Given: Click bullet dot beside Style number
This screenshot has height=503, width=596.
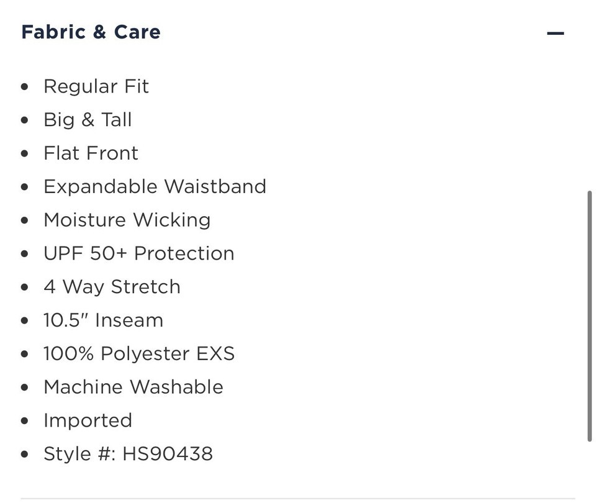Looking at the screenshot, I should [25, 455].
